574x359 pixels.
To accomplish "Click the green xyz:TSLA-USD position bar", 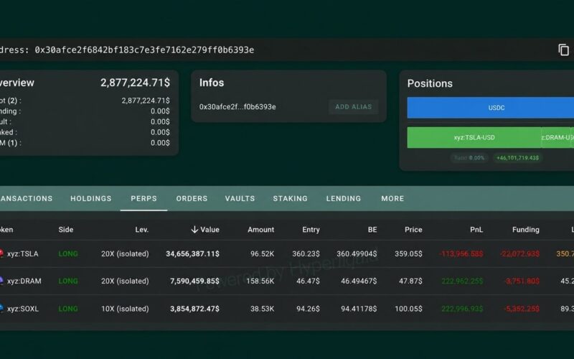I will pyautogui.click(x=474, y=138).
